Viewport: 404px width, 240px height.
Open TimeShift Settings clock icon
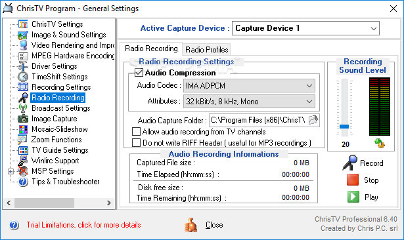23,77
